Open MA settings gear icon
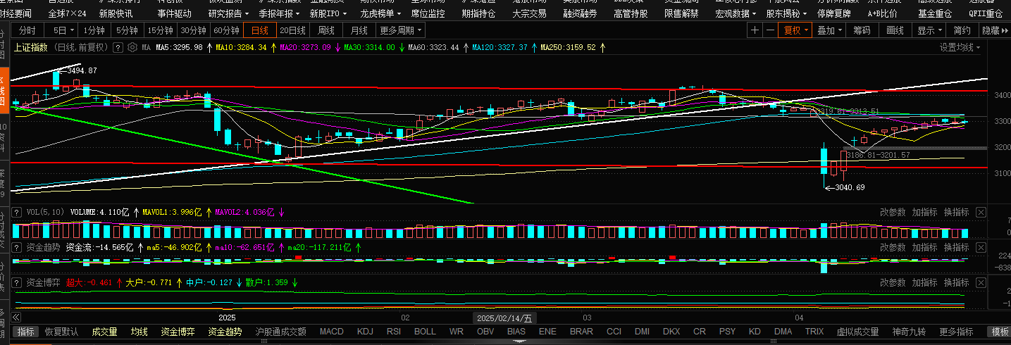Image resolution: width=1011 pixels, height=345 pixels. (131, 48)
